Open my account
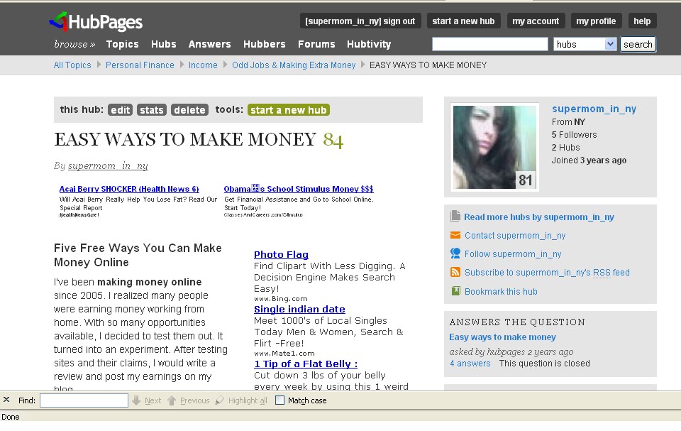The height and width of the screenshot is (431, 681). [536, 21]
